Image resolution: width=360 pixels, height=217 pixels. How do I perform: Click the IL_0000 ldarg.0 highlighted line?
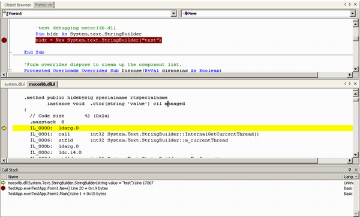point(182,128)
